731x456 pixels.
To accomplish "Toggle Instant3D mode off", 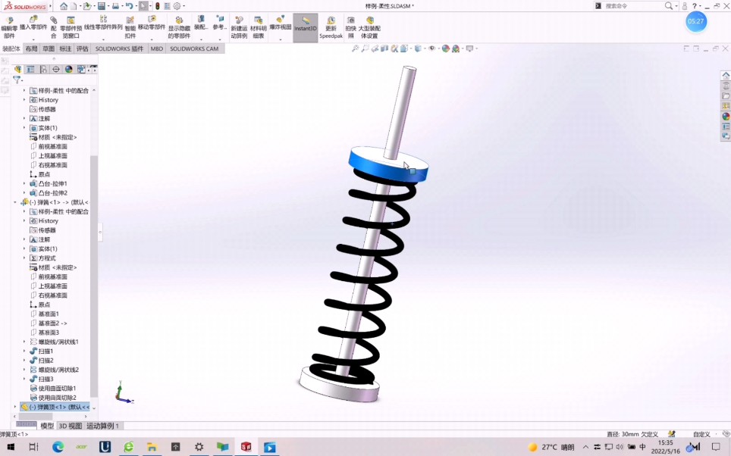I will click(x=304, y=25).
